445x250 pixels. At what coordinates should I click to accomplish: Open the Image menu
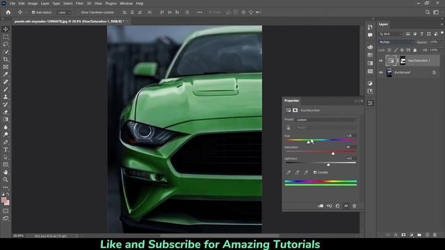33,3
